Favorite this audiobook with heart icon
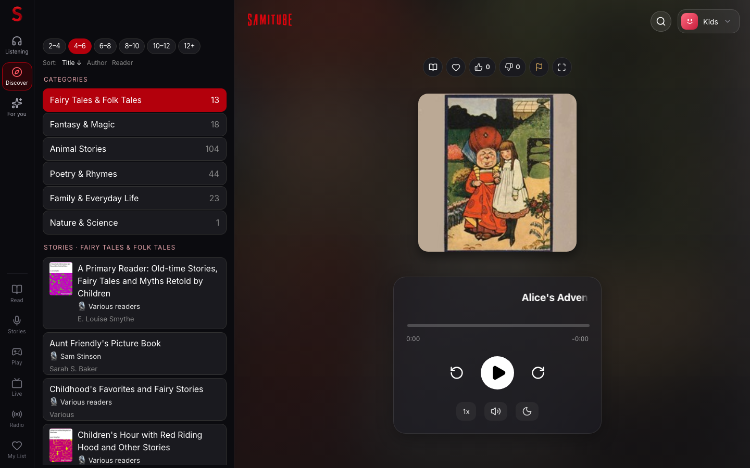Screen dimensions: 750x468 click(456, 67)
